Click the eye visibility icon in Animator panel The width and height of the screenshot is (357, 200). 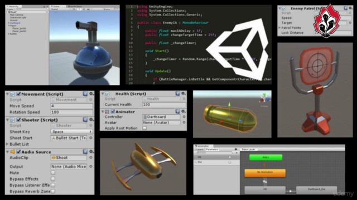[236, 149]
